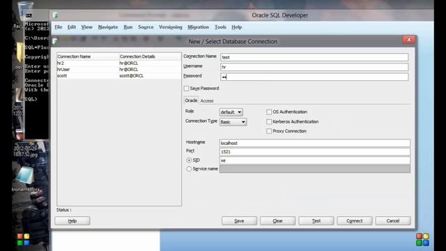The width and height of the screenshot is (446, 251).
Task: Click the Hostname field showing localhost
Action: pos(314,143)
